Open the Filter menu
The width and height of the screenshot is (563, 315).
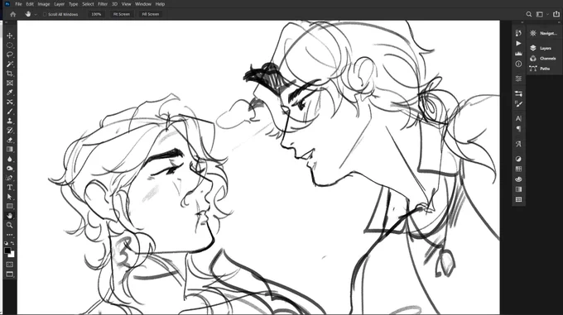coord(103,4)
